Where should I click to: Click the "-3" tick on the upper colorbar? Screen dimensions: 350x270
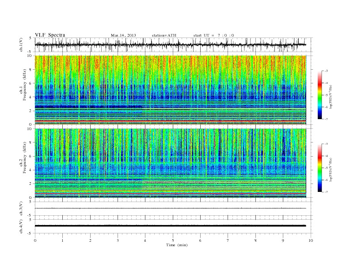[326, 71]
